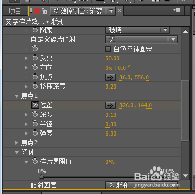The width and height of the screenshot is (195, 194).
Task: Enable 白色平铺固定 checkbox
Action: (x=108, y=49)
